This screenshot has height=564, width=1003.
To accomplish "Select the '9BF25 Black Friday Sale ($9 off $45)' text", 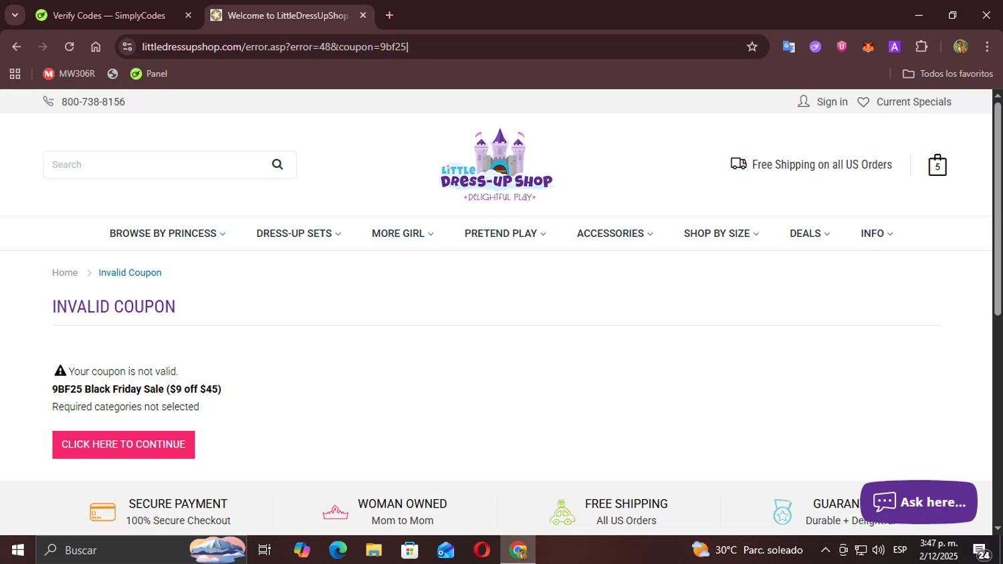I will point(136,389).
